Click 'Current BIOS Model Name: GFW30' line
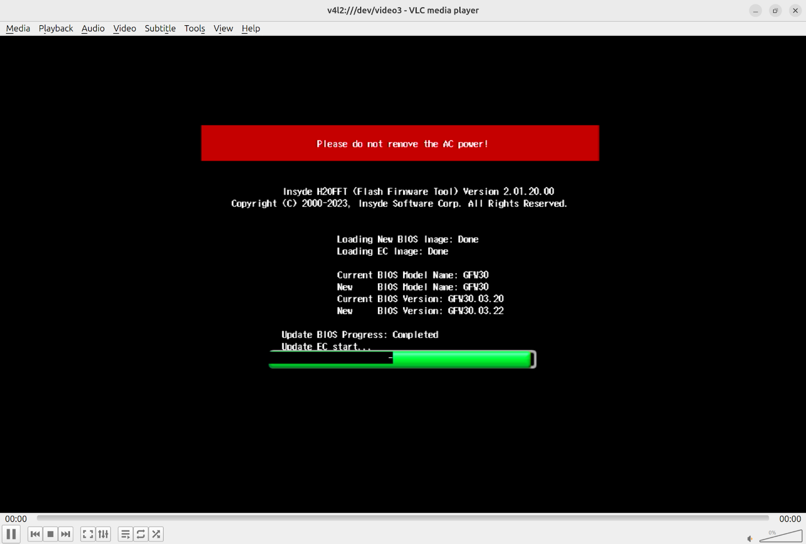This screenshot has height=544, width=806. 413,275
